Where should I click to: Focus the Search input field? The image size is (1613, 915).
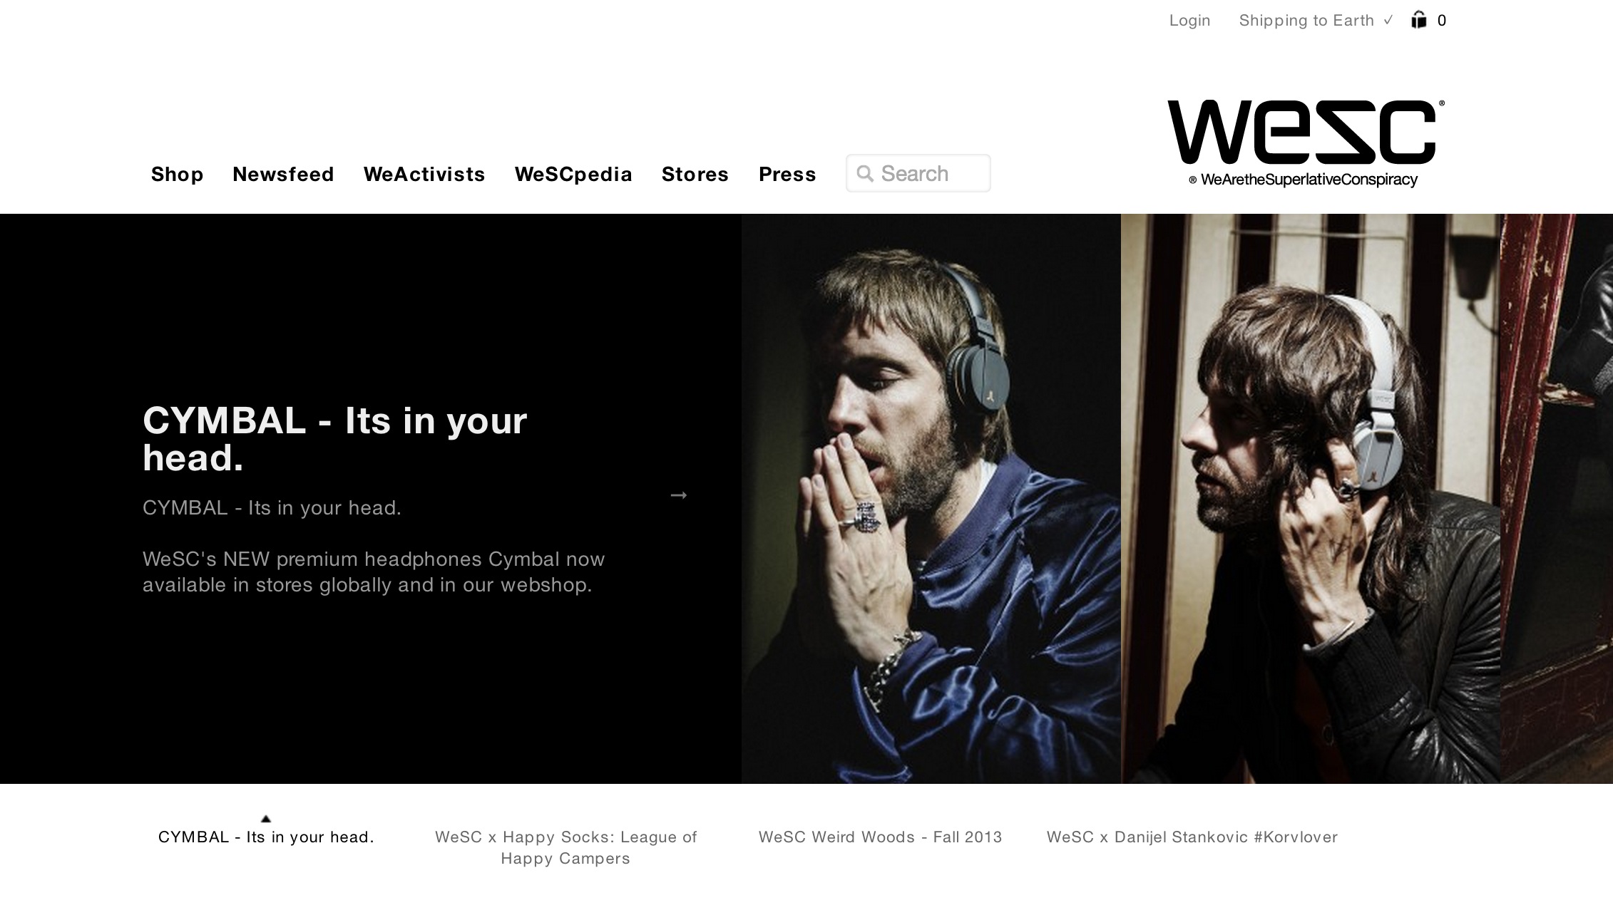point(918,173)
